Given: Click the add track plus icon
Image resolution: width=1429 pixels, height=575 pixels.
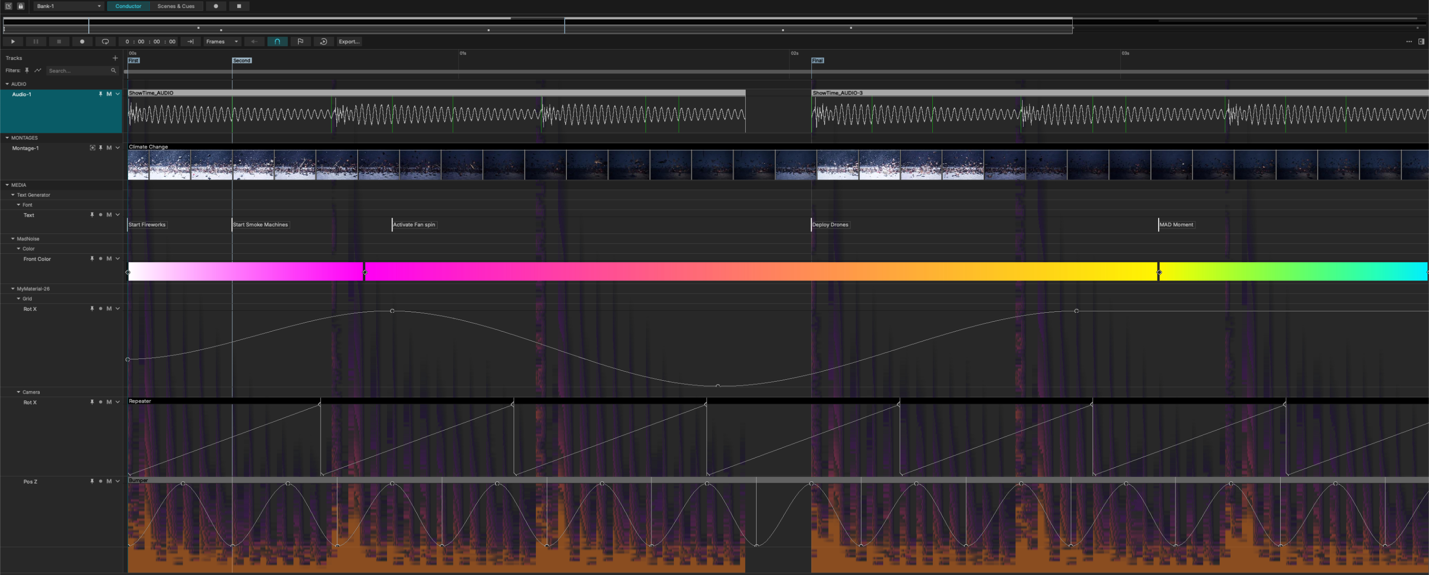Looking at the screenshot, I should (x=115, y=58).
